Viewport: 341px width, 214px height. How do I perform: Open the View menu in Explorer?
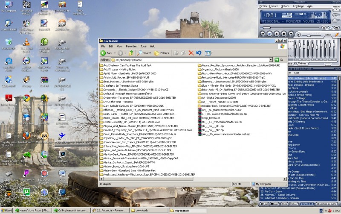120,47
